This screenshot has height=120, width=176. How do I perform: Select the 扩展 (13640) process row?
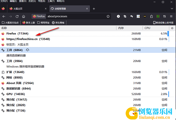pos(88,72)
